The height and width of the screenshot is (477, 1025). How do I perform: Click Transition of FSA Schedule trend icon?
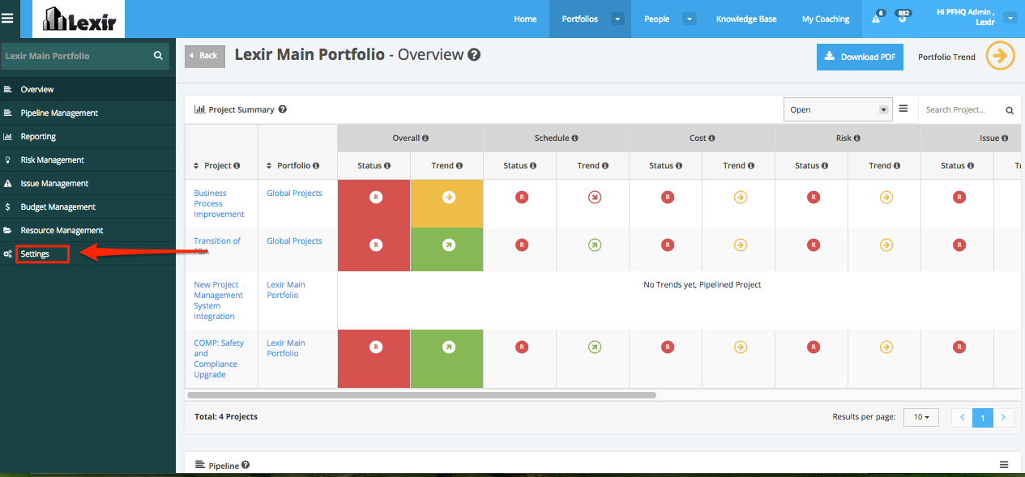[594, 245]
